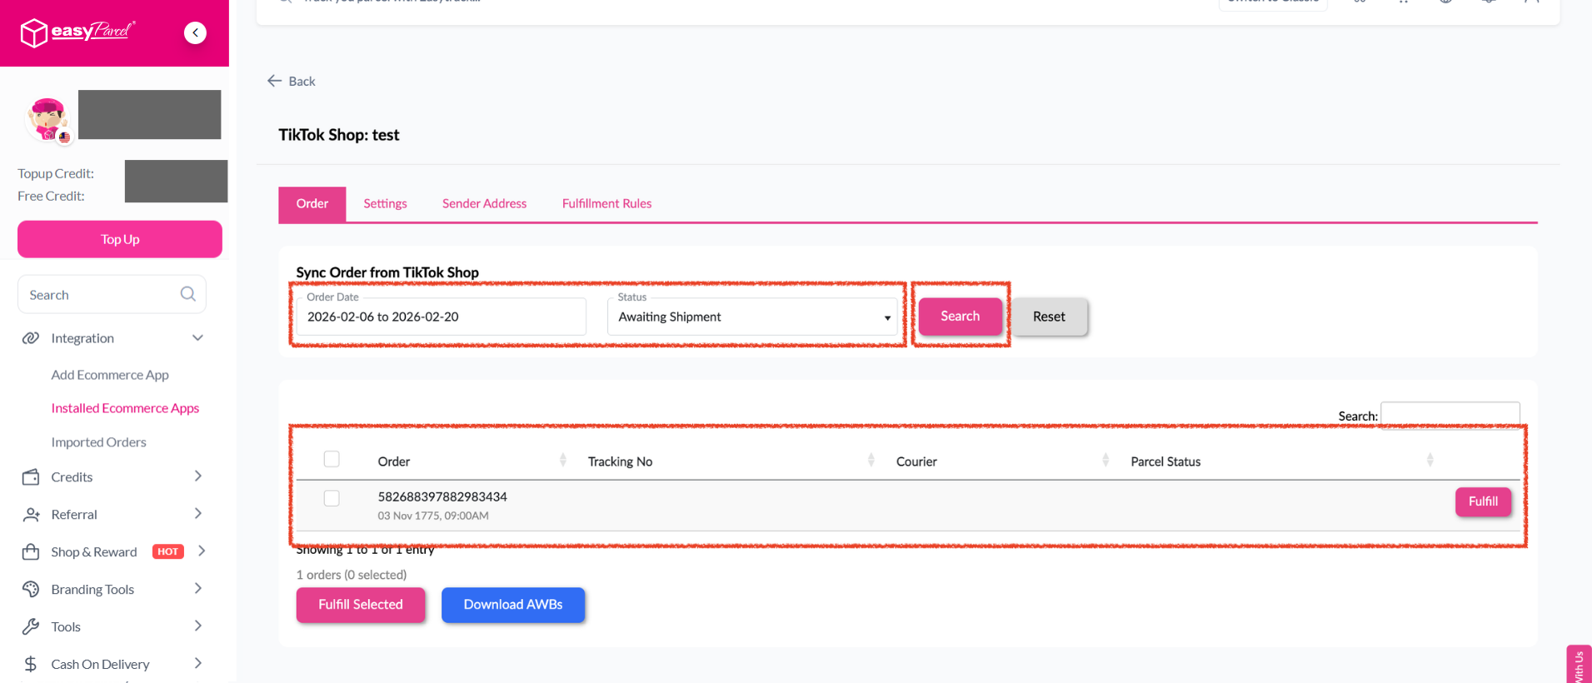Screen dimensions: 1592x683
Task: Click the magnifier icon in sidebar search
Action: coord(188,294)
